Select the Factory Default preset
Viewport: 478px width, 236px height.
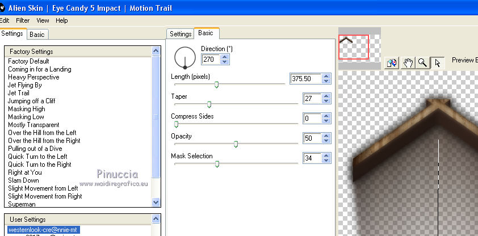[28, 61]
